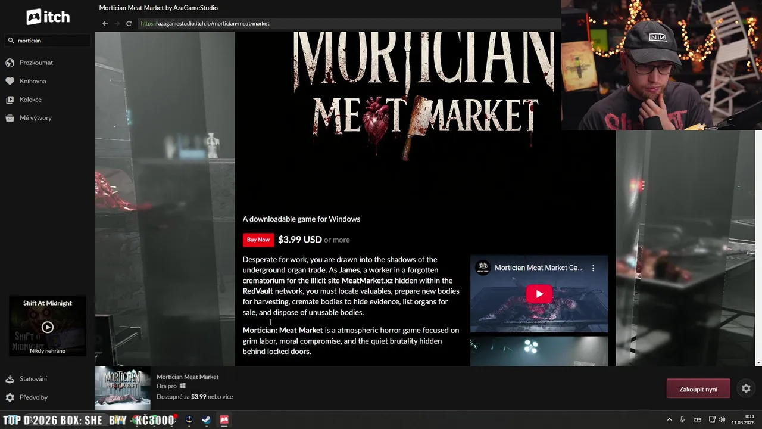Click the Windows platform icon beside Hra pro
Image resolution: width=762 pixels, height=429 pixels.
(183, 386)
